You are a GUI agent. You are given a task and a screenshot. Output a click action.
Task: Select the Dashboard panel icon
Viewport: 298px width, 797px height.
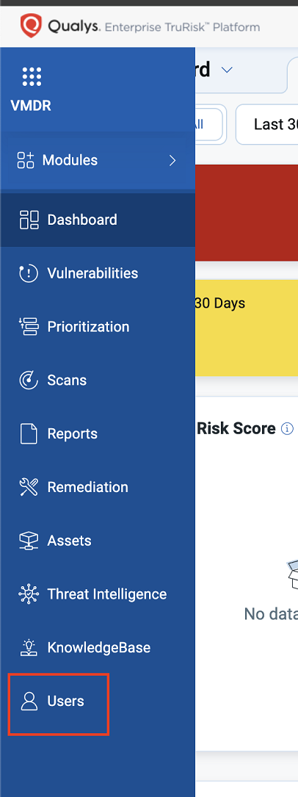[x=29, y=220]
